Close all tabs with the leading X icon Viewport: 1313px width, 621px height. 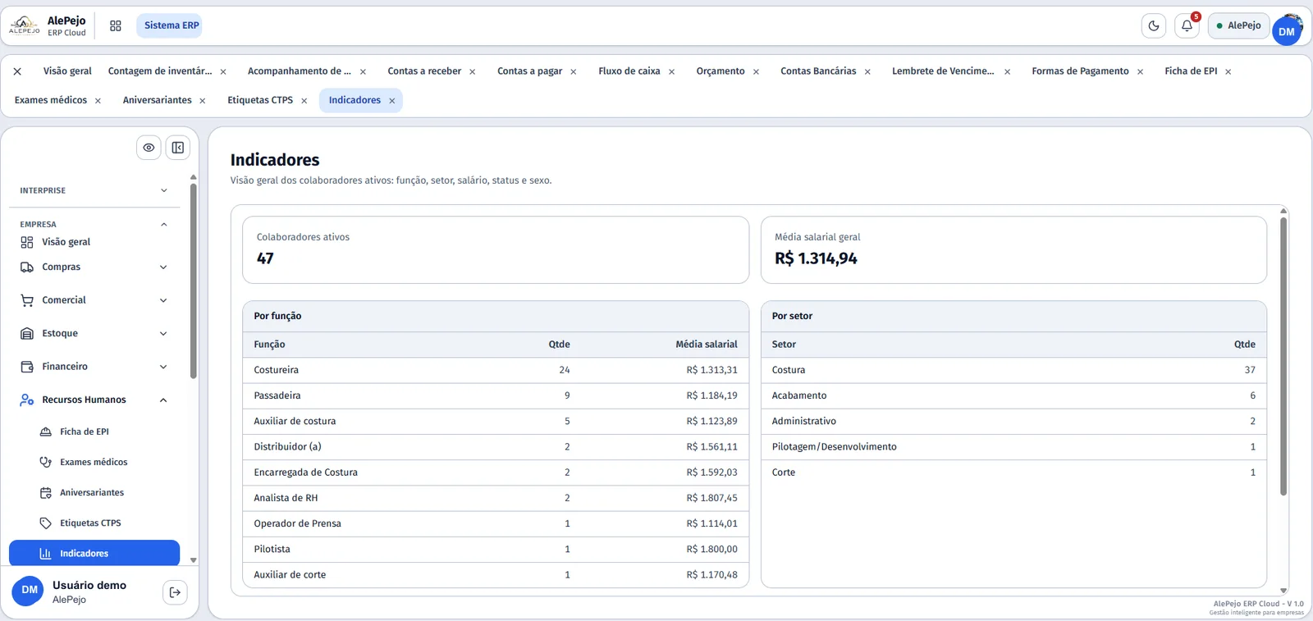[x=17, y=71]
